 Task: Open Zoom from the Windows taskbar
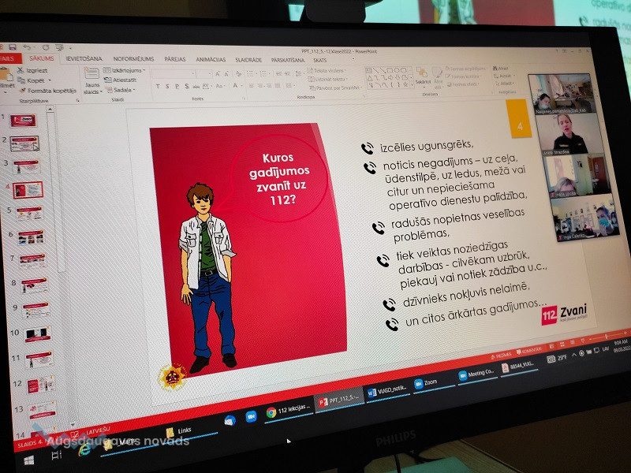424,384
